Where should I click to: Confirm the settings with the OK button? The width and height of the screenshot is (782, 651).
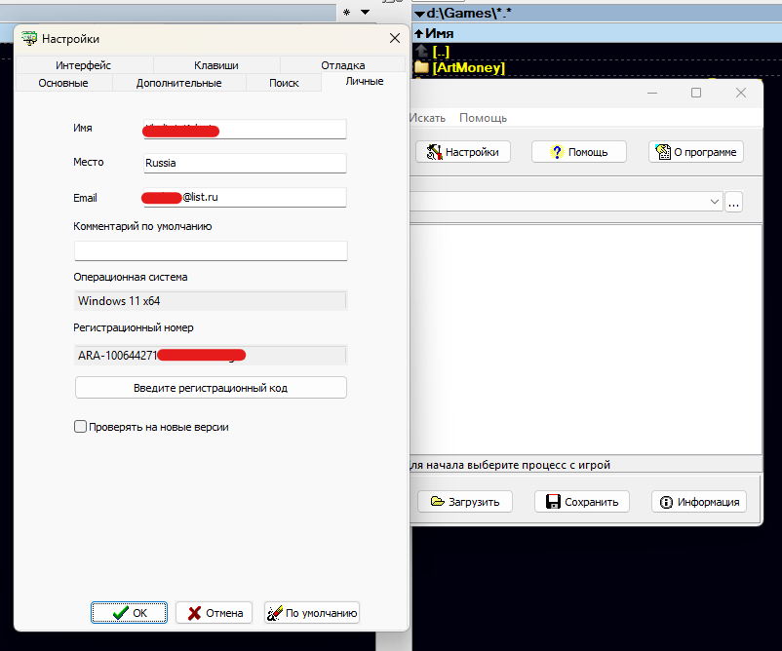[130, 613]
